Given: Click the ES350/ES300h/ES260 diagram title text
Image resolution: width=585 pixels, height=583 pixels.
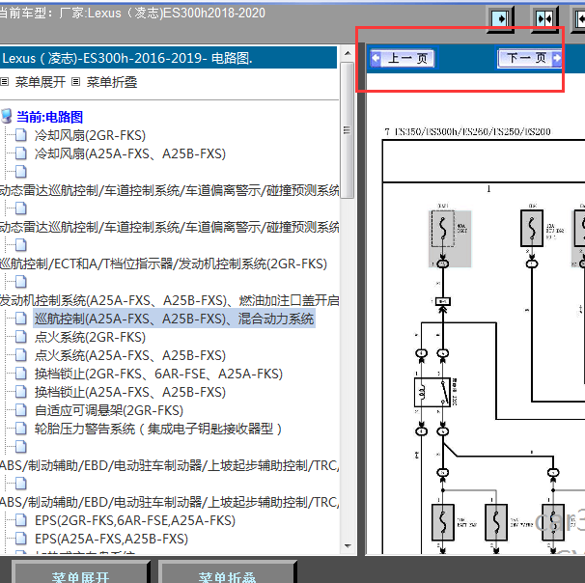Looking at the screenshot, I should (467, 131).
